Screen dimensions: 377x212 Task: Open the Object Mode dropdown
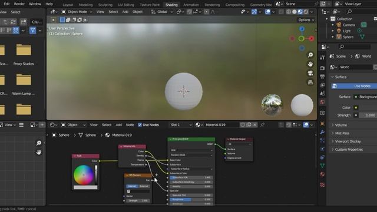click(x=77, y=12)
